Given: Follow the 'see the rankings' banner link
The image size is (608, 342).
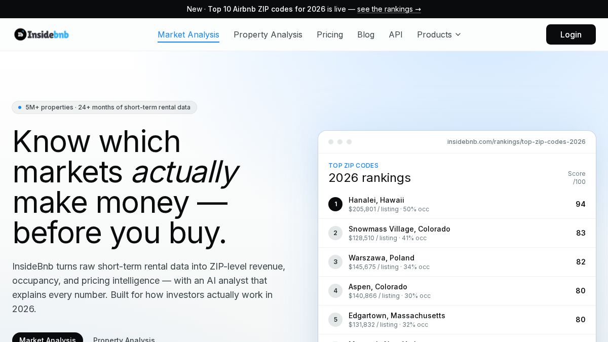Looking at the screenshot, I should click(x=389, y=9).
